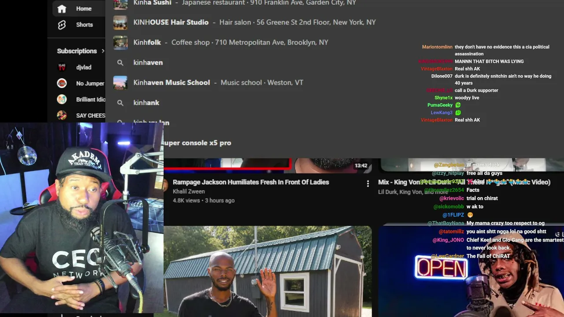This screenshot has width=564, height=317.
Task: Open the Subscriptions heading
Action: [77, 51]
